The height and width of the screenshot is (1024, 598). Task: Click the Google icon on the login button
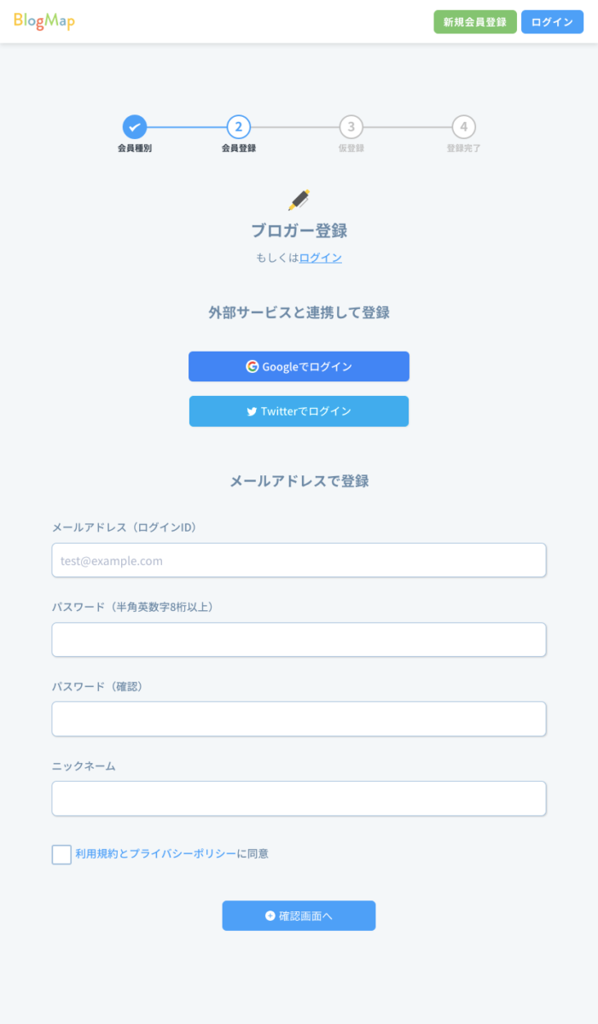(253, 366)
